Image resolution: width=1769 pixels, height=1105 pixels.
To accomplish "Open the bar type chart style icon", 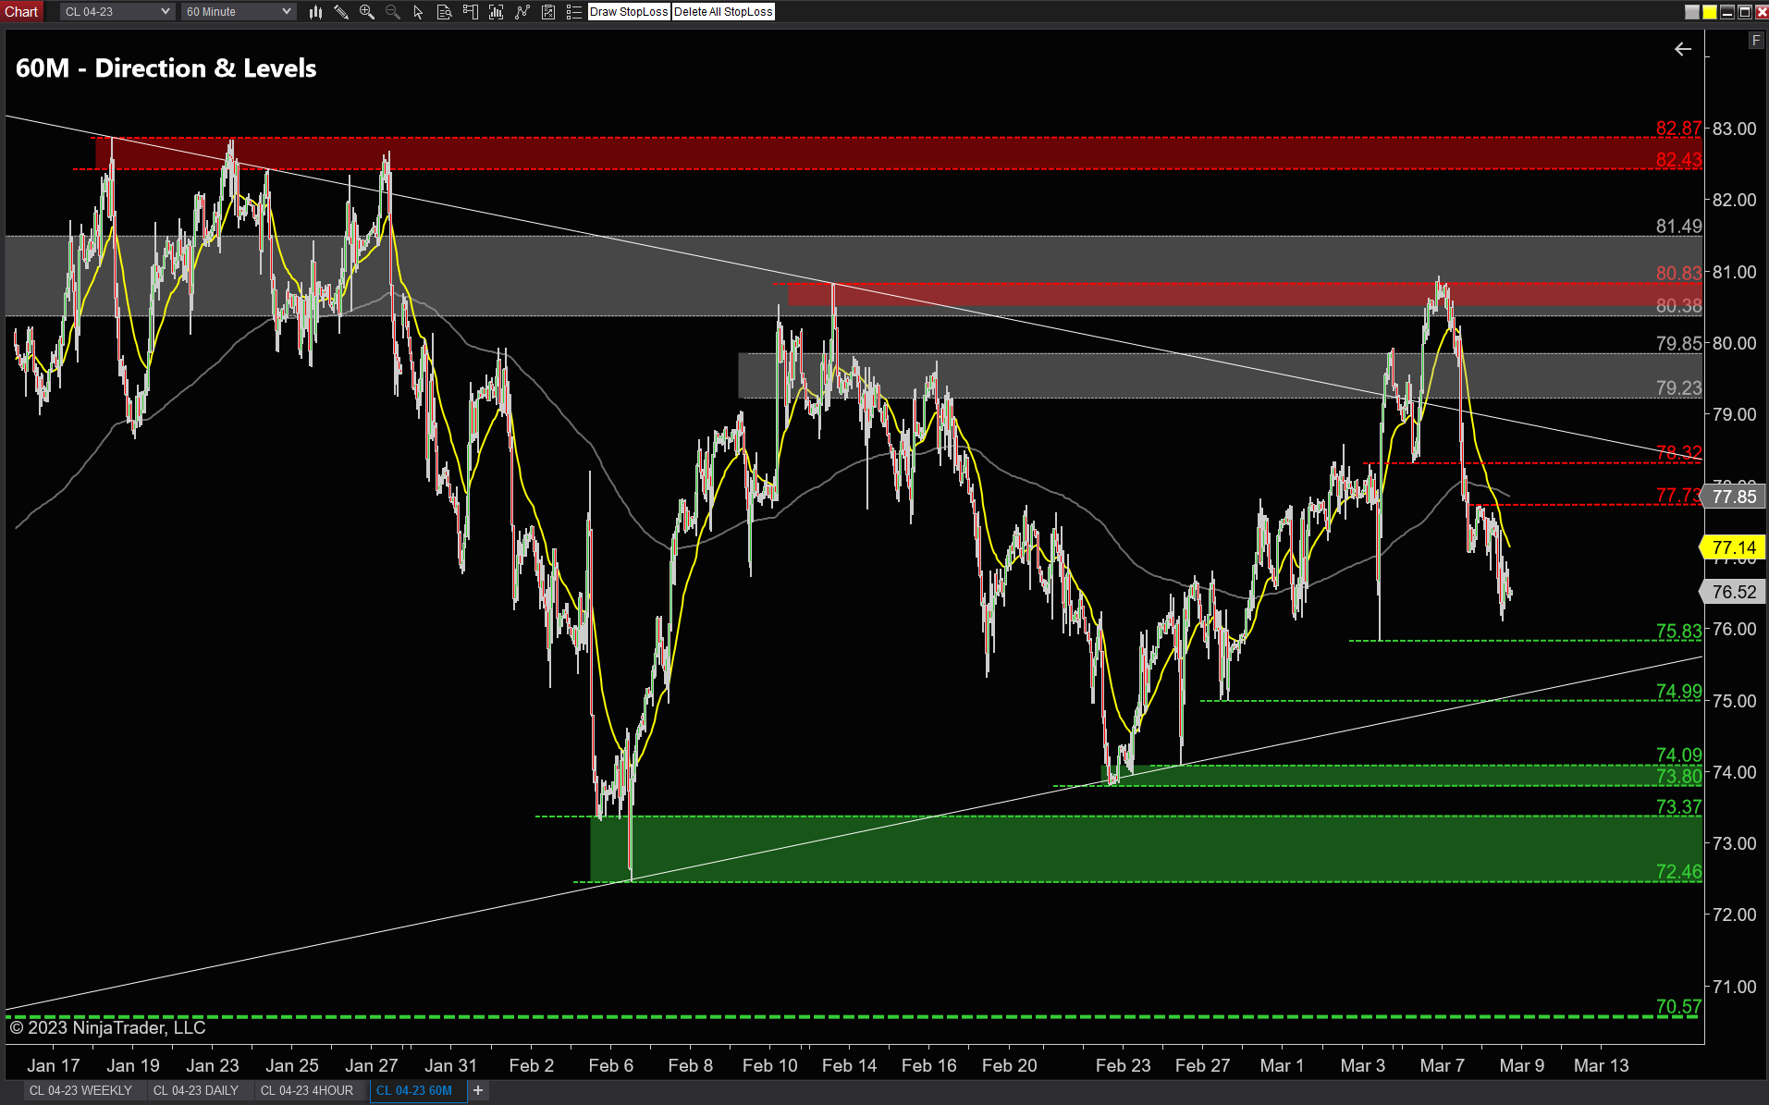I will (315, 12).
